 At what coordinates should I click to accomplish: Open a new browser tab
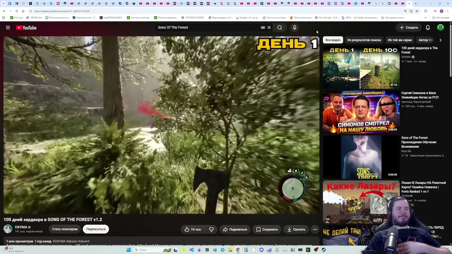click(416, 4)
